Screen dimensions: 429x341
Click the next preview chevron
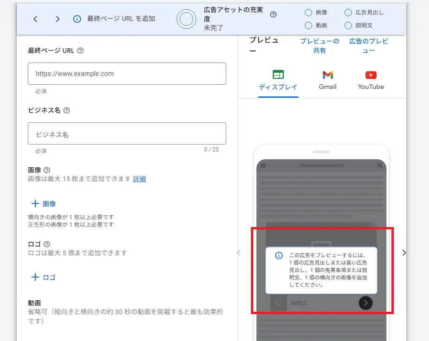click(404, 253)
